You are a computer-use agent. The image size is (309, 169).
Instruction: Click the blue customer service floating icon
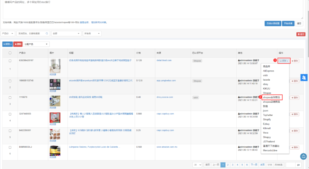click(x=304, y=77)
